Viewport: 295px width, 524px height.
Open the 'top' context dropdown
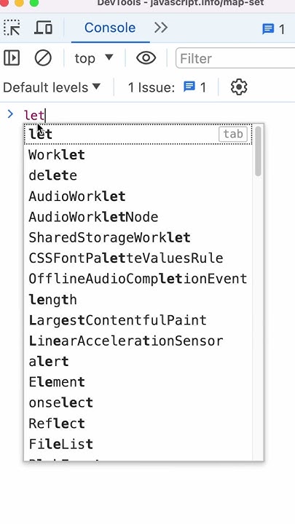(x=94, y=58)
